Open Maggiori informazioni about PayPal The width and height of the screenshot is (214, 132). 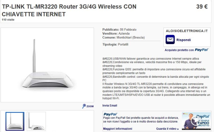pyautogui.click(x=118, y=129)
